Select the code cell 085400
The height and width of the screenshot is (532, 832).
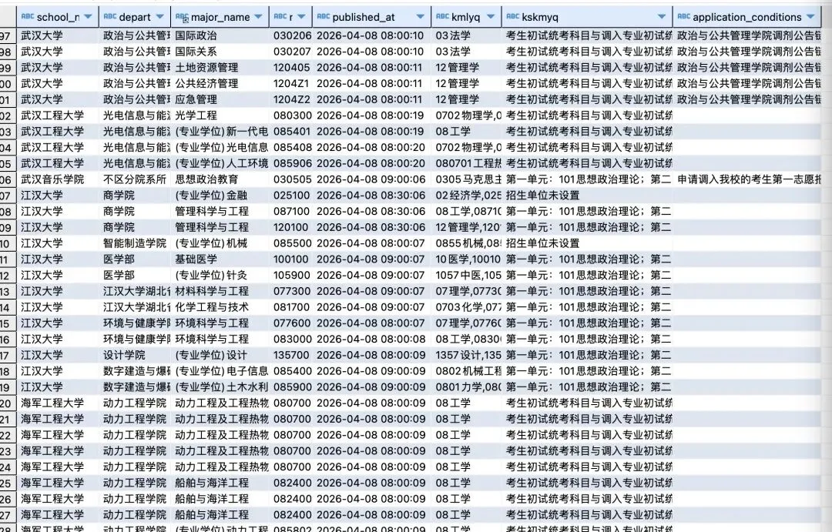(291, 371)
